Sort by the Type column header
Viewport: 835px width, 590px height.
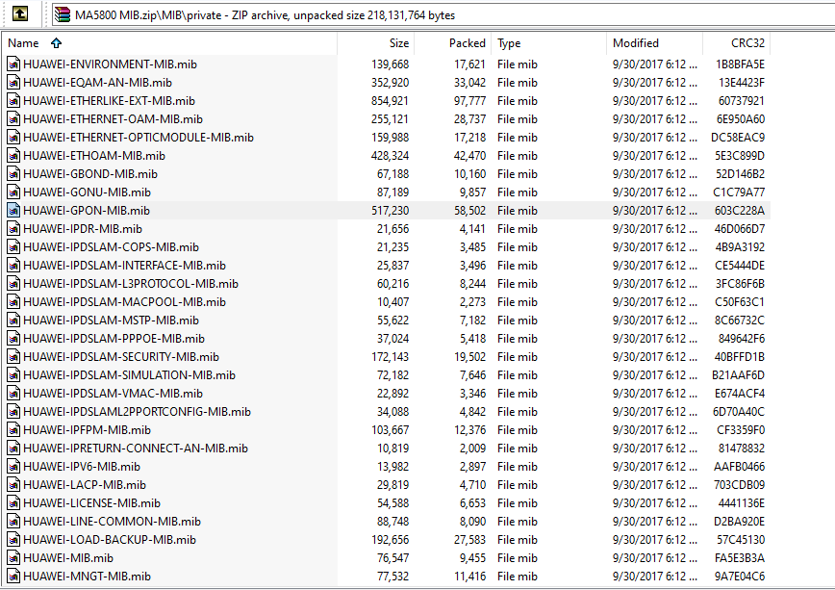click(548, 43)
